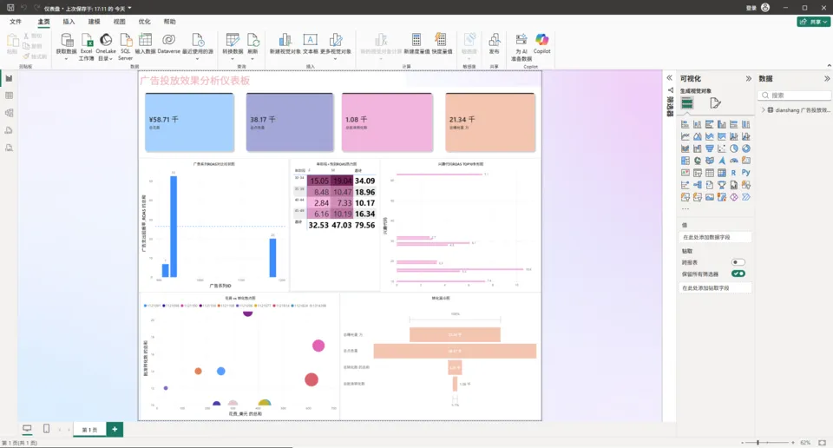Viewport: 833px width, 448px height.
Task: Select the line chart visual icon
Action: pos(685,136)
